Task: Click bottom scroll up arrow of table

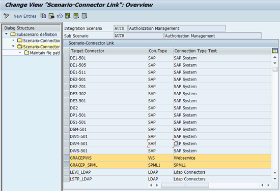Action: point(275,173)
